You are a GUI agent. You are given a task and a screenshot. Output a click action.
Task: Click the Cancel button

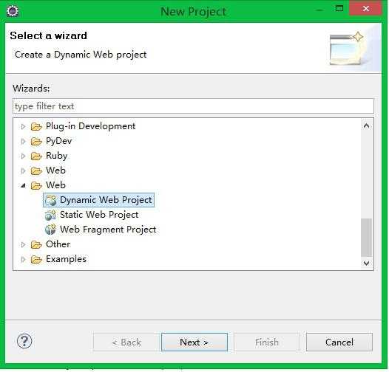pyautogui.click(x=339, y=342)
